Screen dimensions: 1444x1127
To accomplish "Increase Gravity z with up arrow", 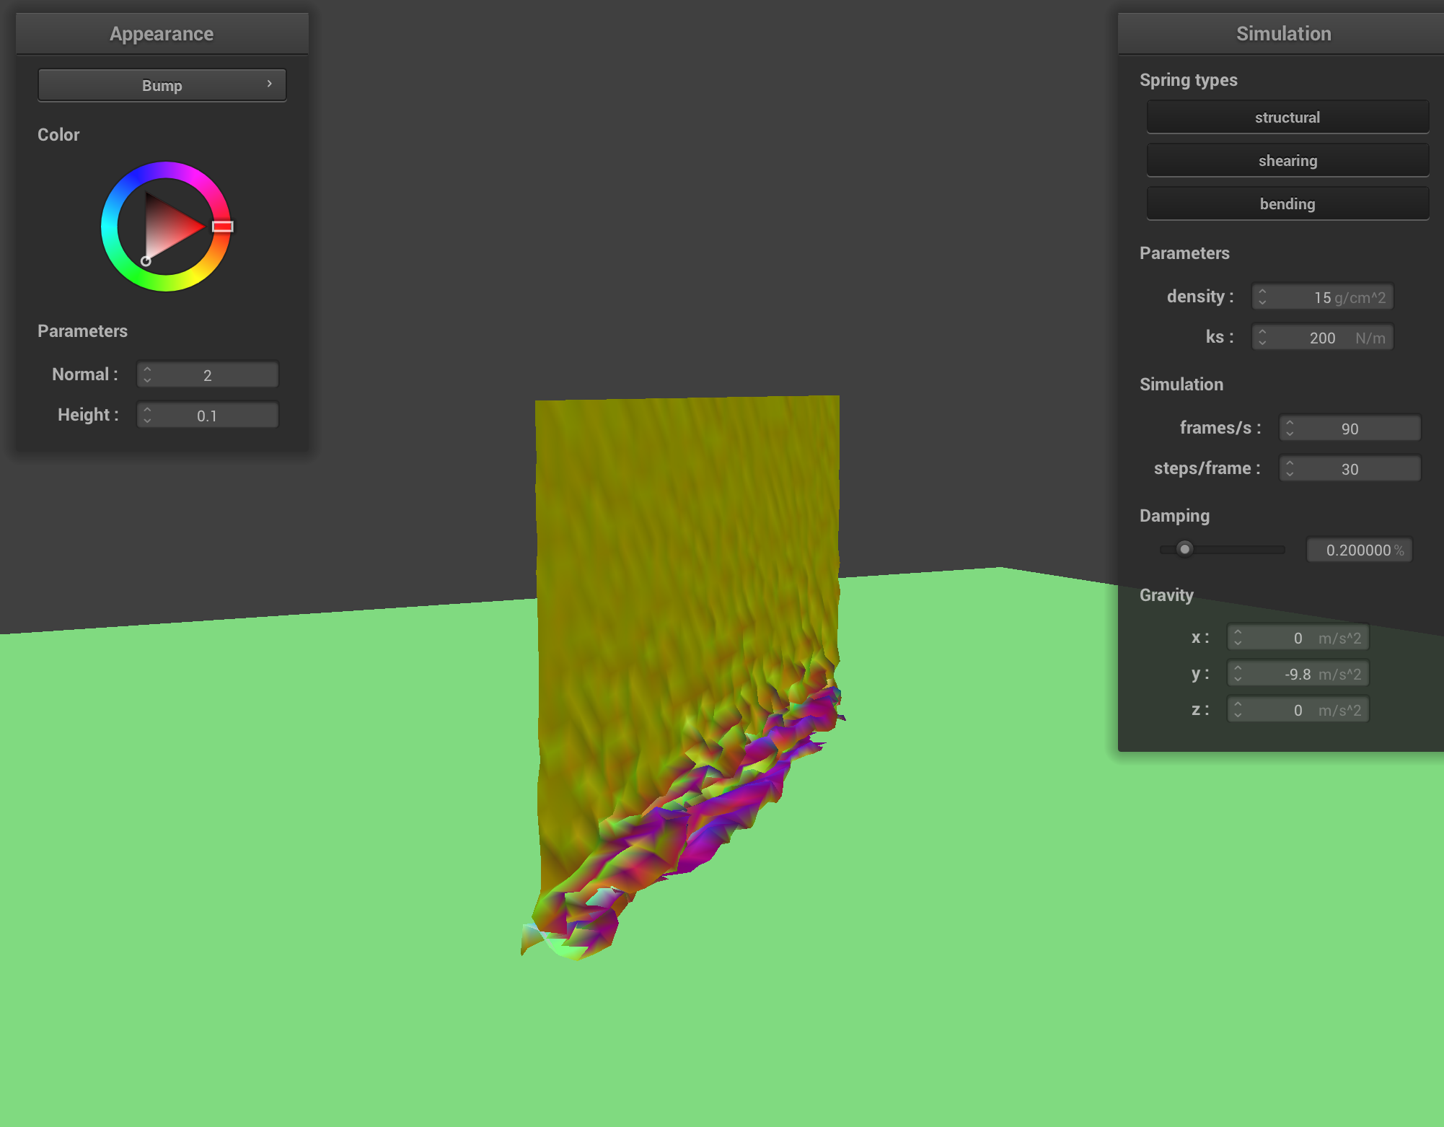I will pos(1238,704).
